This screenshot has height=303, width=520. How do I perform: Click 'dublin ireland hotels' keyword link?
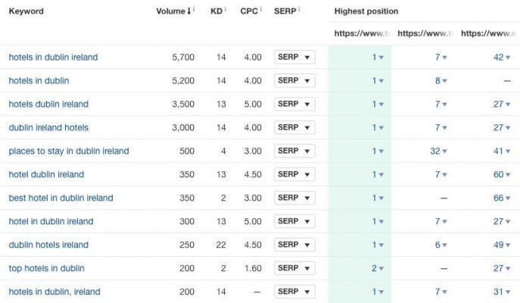click(48, 128)
